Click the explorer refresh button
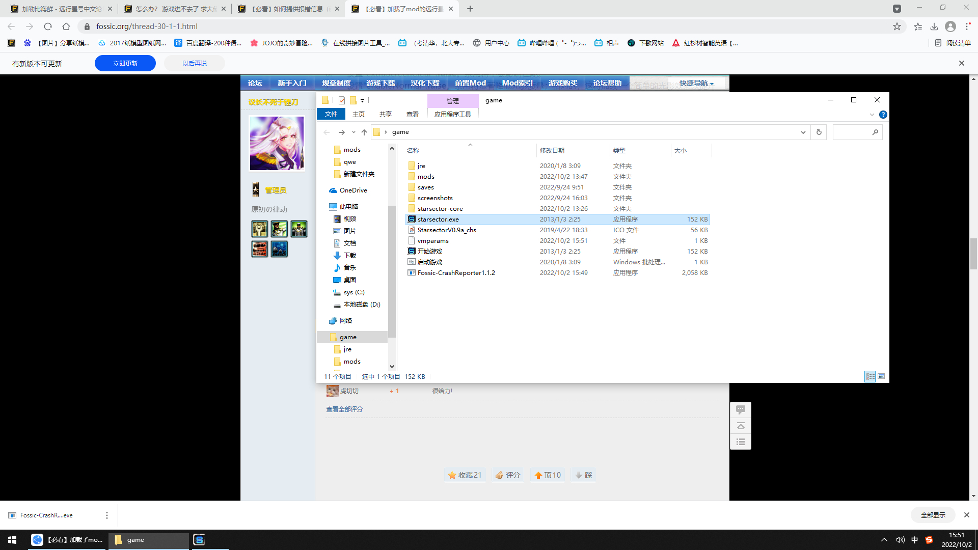Viewport: 978px width, 550px height. pos(819,132)
